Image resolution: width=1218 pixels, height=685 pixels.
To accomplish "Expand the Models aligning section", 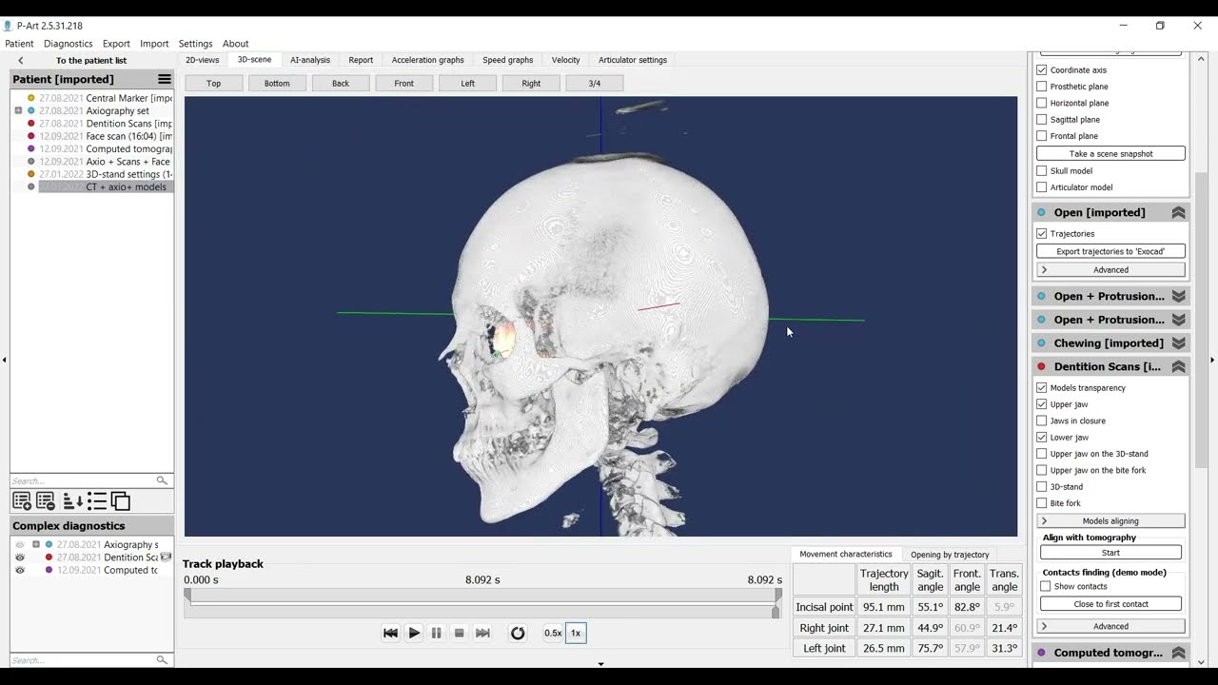I will tap(1110, 521).
